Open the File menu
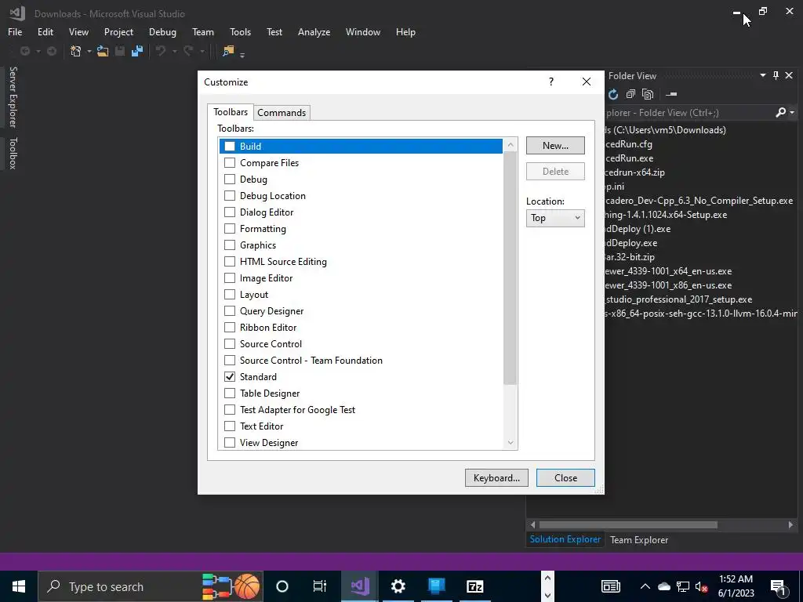The width and height of the screenshot is (803, 602). [x=15, y=31]
